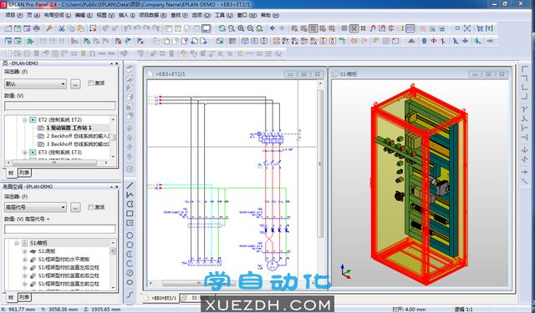Click the paste clipboard icon

81,28
